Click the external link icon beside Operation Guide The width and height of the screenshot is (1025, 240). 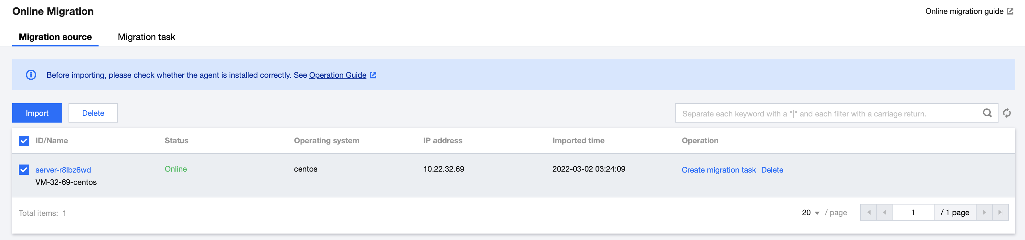[373, 75]
